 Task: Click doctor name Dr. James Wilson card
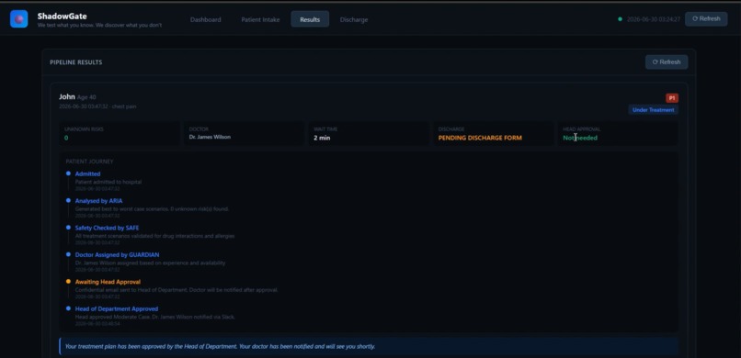244,133
